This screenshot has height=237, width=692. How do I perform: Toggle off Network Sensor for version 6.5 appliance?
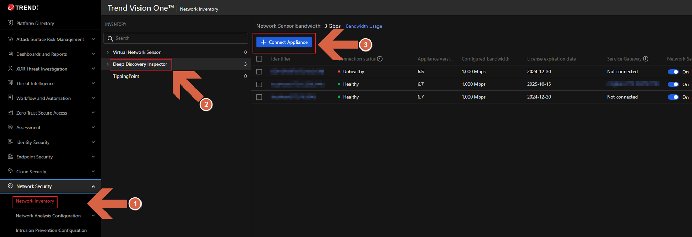[673, 72]
